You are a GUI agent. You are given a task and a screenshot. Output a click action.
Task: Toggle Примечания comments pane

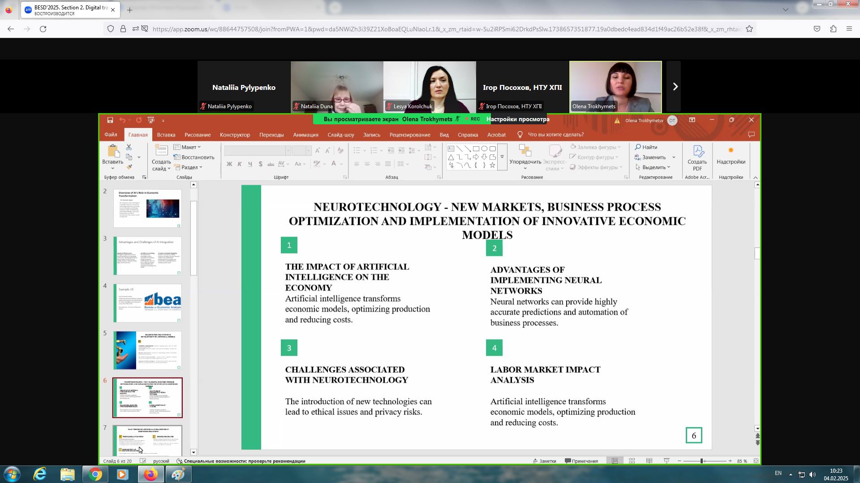(x=581, y=461)
